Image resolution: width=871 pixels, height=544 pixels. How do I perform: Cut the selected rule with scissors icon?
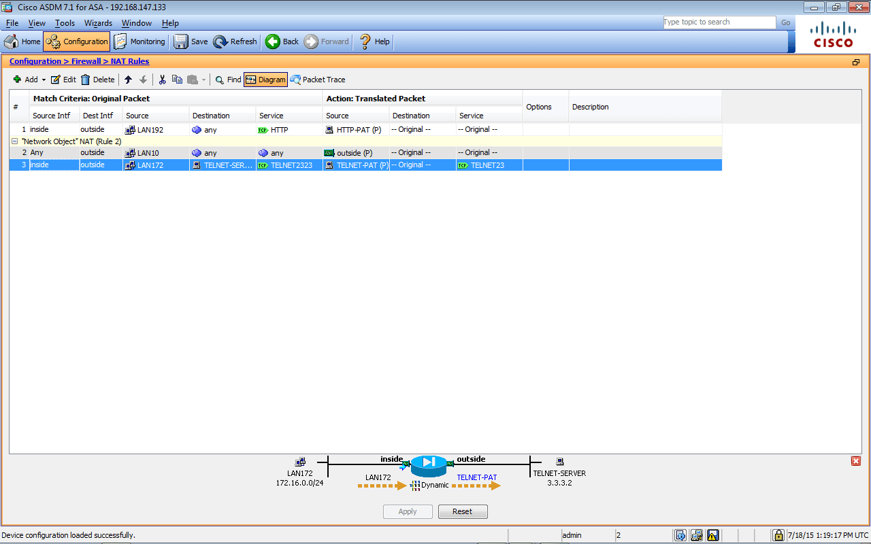coord(163,80)
